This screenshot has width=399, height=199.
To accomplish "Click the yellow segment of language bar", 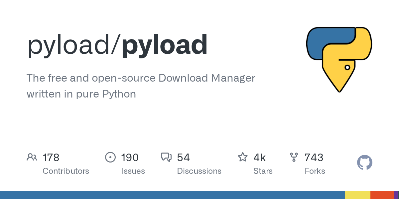I will (x=357, y=195).
